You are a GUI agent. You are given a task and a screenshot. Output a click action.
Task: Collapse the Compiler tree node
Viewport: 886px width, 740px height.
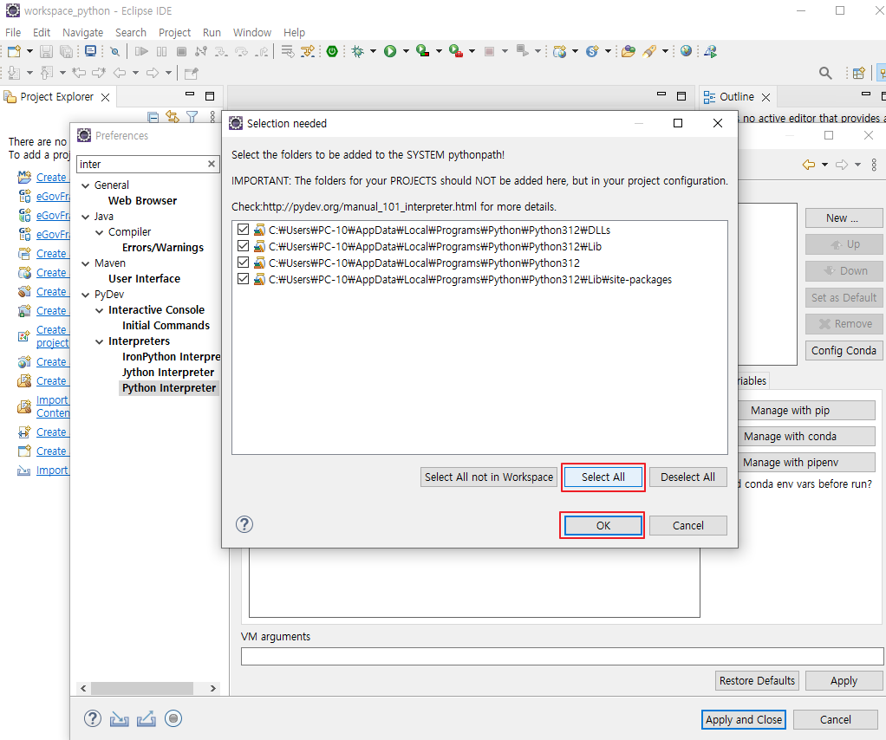tap(100, 232)
